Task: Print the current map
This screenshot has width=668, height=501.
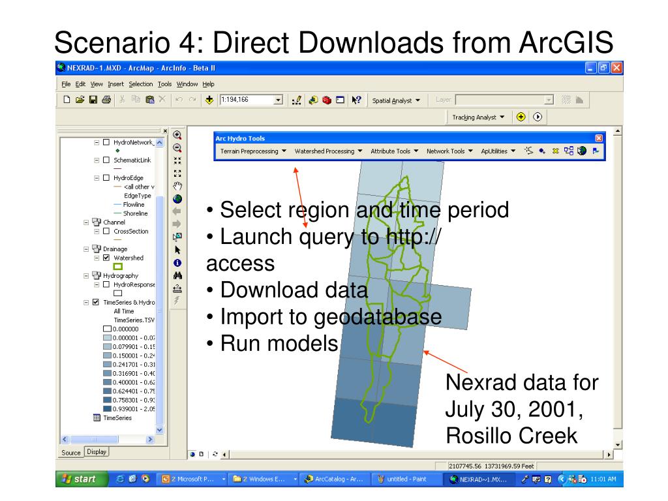Action: 106,100
